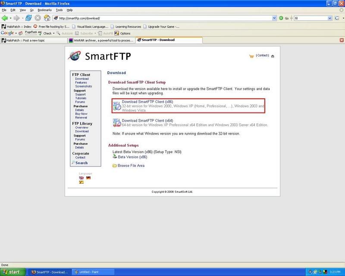Click the Google toolbar Options icon

116,33
